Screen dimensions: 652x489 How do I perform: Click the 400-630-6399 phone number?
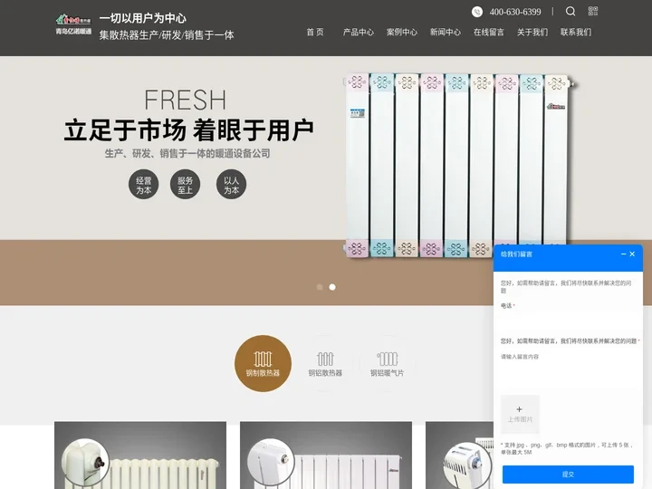(515, 12)
